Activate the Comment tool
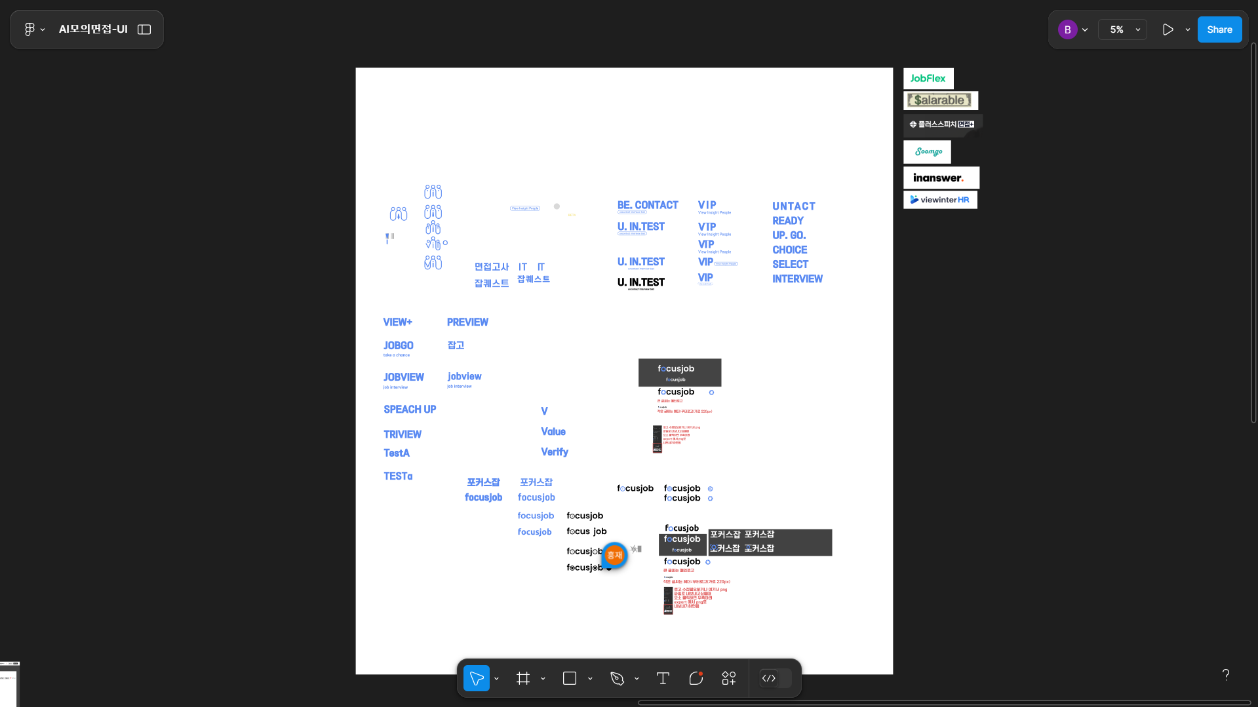This screenshot has height=707, width=1258. coord(696,678)
